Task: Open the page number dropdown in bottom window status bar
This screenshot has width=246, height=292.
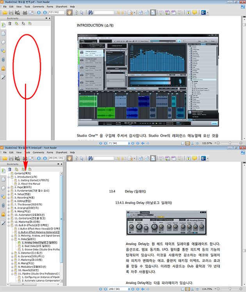Action: [129, 289]
